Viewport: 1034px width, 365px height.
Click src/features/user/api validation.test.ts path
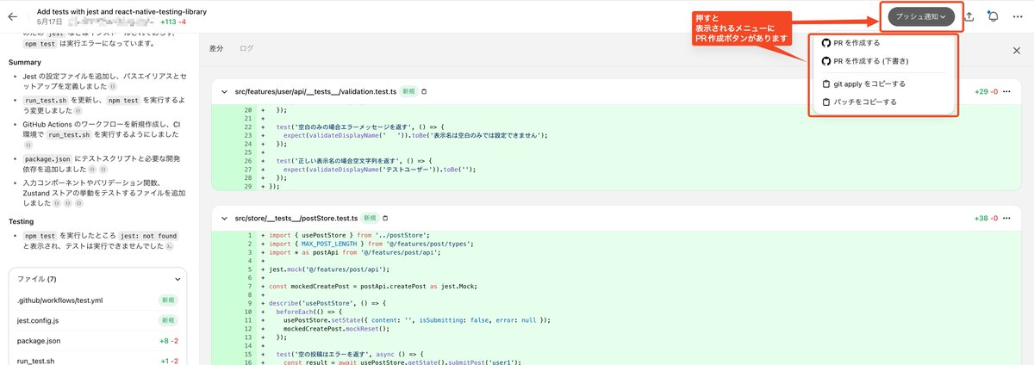[x=315, y=91]
